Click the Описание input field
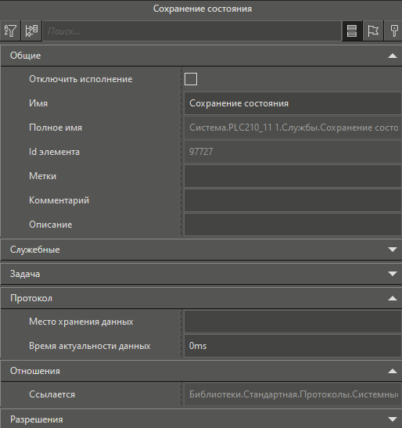 pyautogui.click(x=293, y=225)
